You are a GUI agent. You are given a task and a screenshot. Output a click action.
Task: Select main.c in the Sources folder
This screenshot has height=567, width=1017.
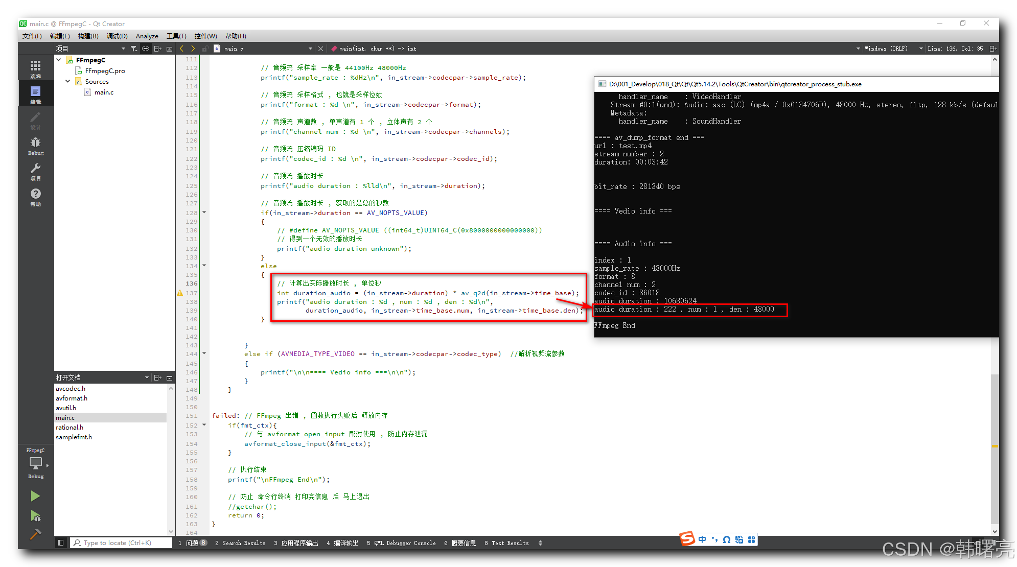[104, 92]
